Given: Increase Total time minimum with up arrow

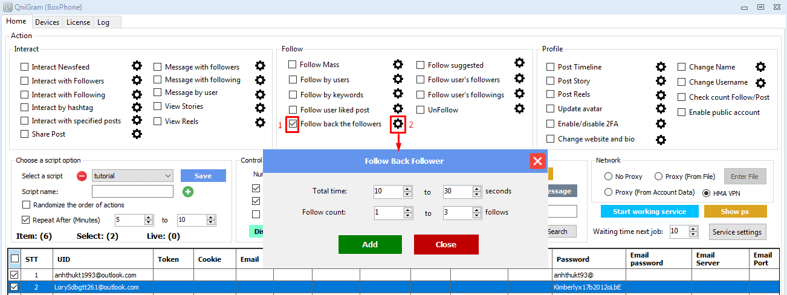Looking at the screenshot, I should click(407, 189).
